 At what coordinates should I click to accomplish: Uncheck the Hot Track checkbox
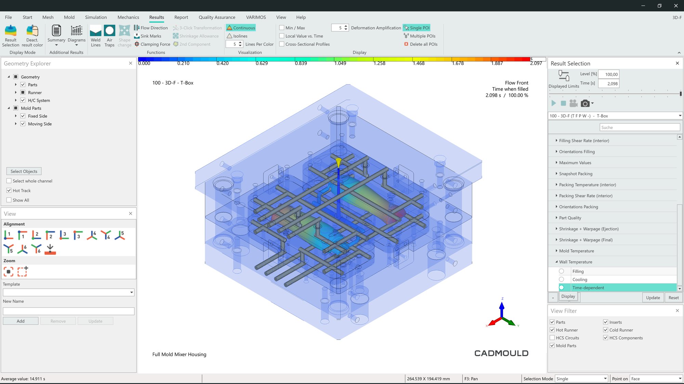tap(9, 191)
